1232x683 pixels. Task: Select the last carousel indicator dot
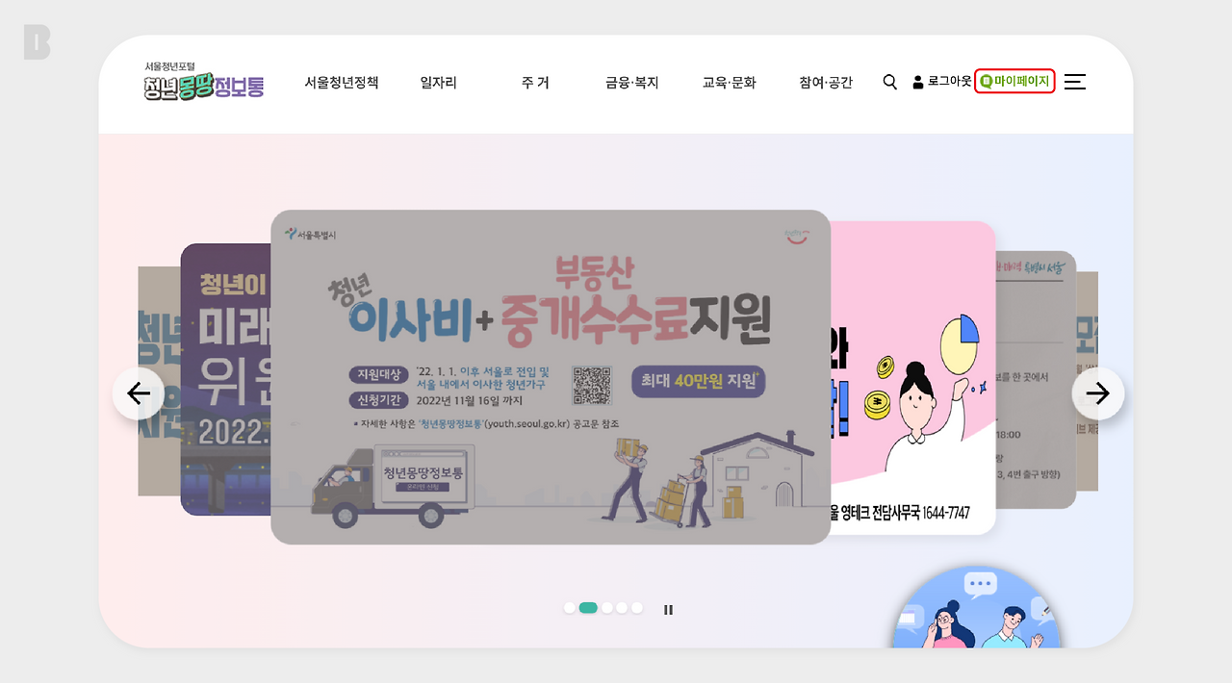pyautogui.click(x=637, y=608)
